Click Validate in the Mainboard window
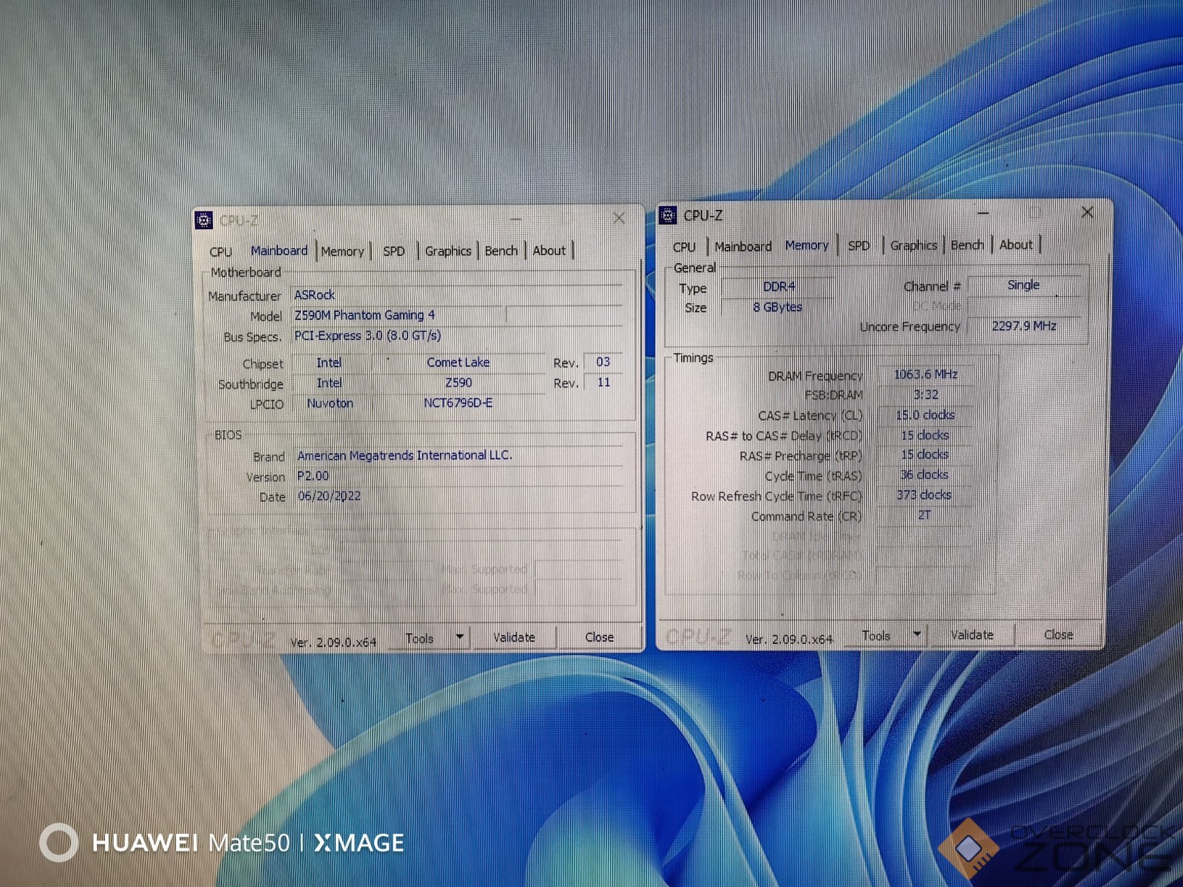 click(514, 637)
